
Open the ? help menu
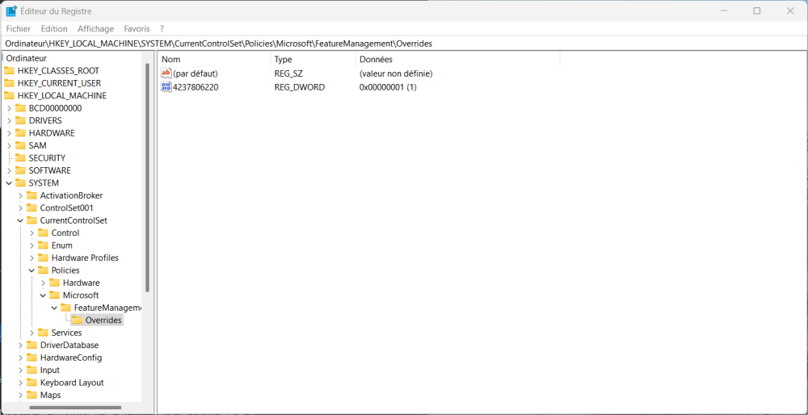pyautogui.click(x=162, y=29)
